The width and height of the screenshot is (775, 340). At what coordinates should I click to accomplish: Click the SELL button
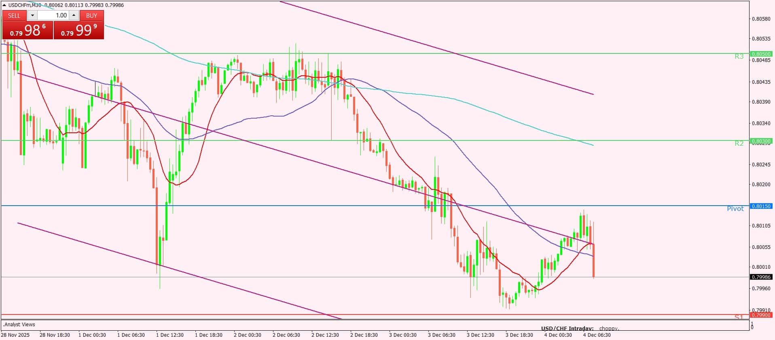click(x=14, y=15)
